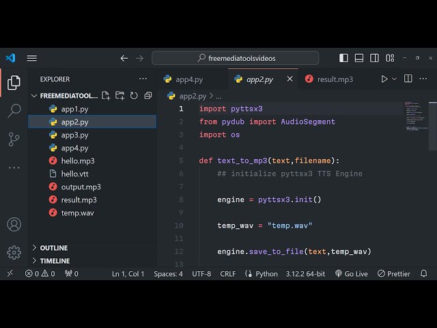The image size is (437, 328).
Task: Run the Python file with play button
Action: point(384,79)
